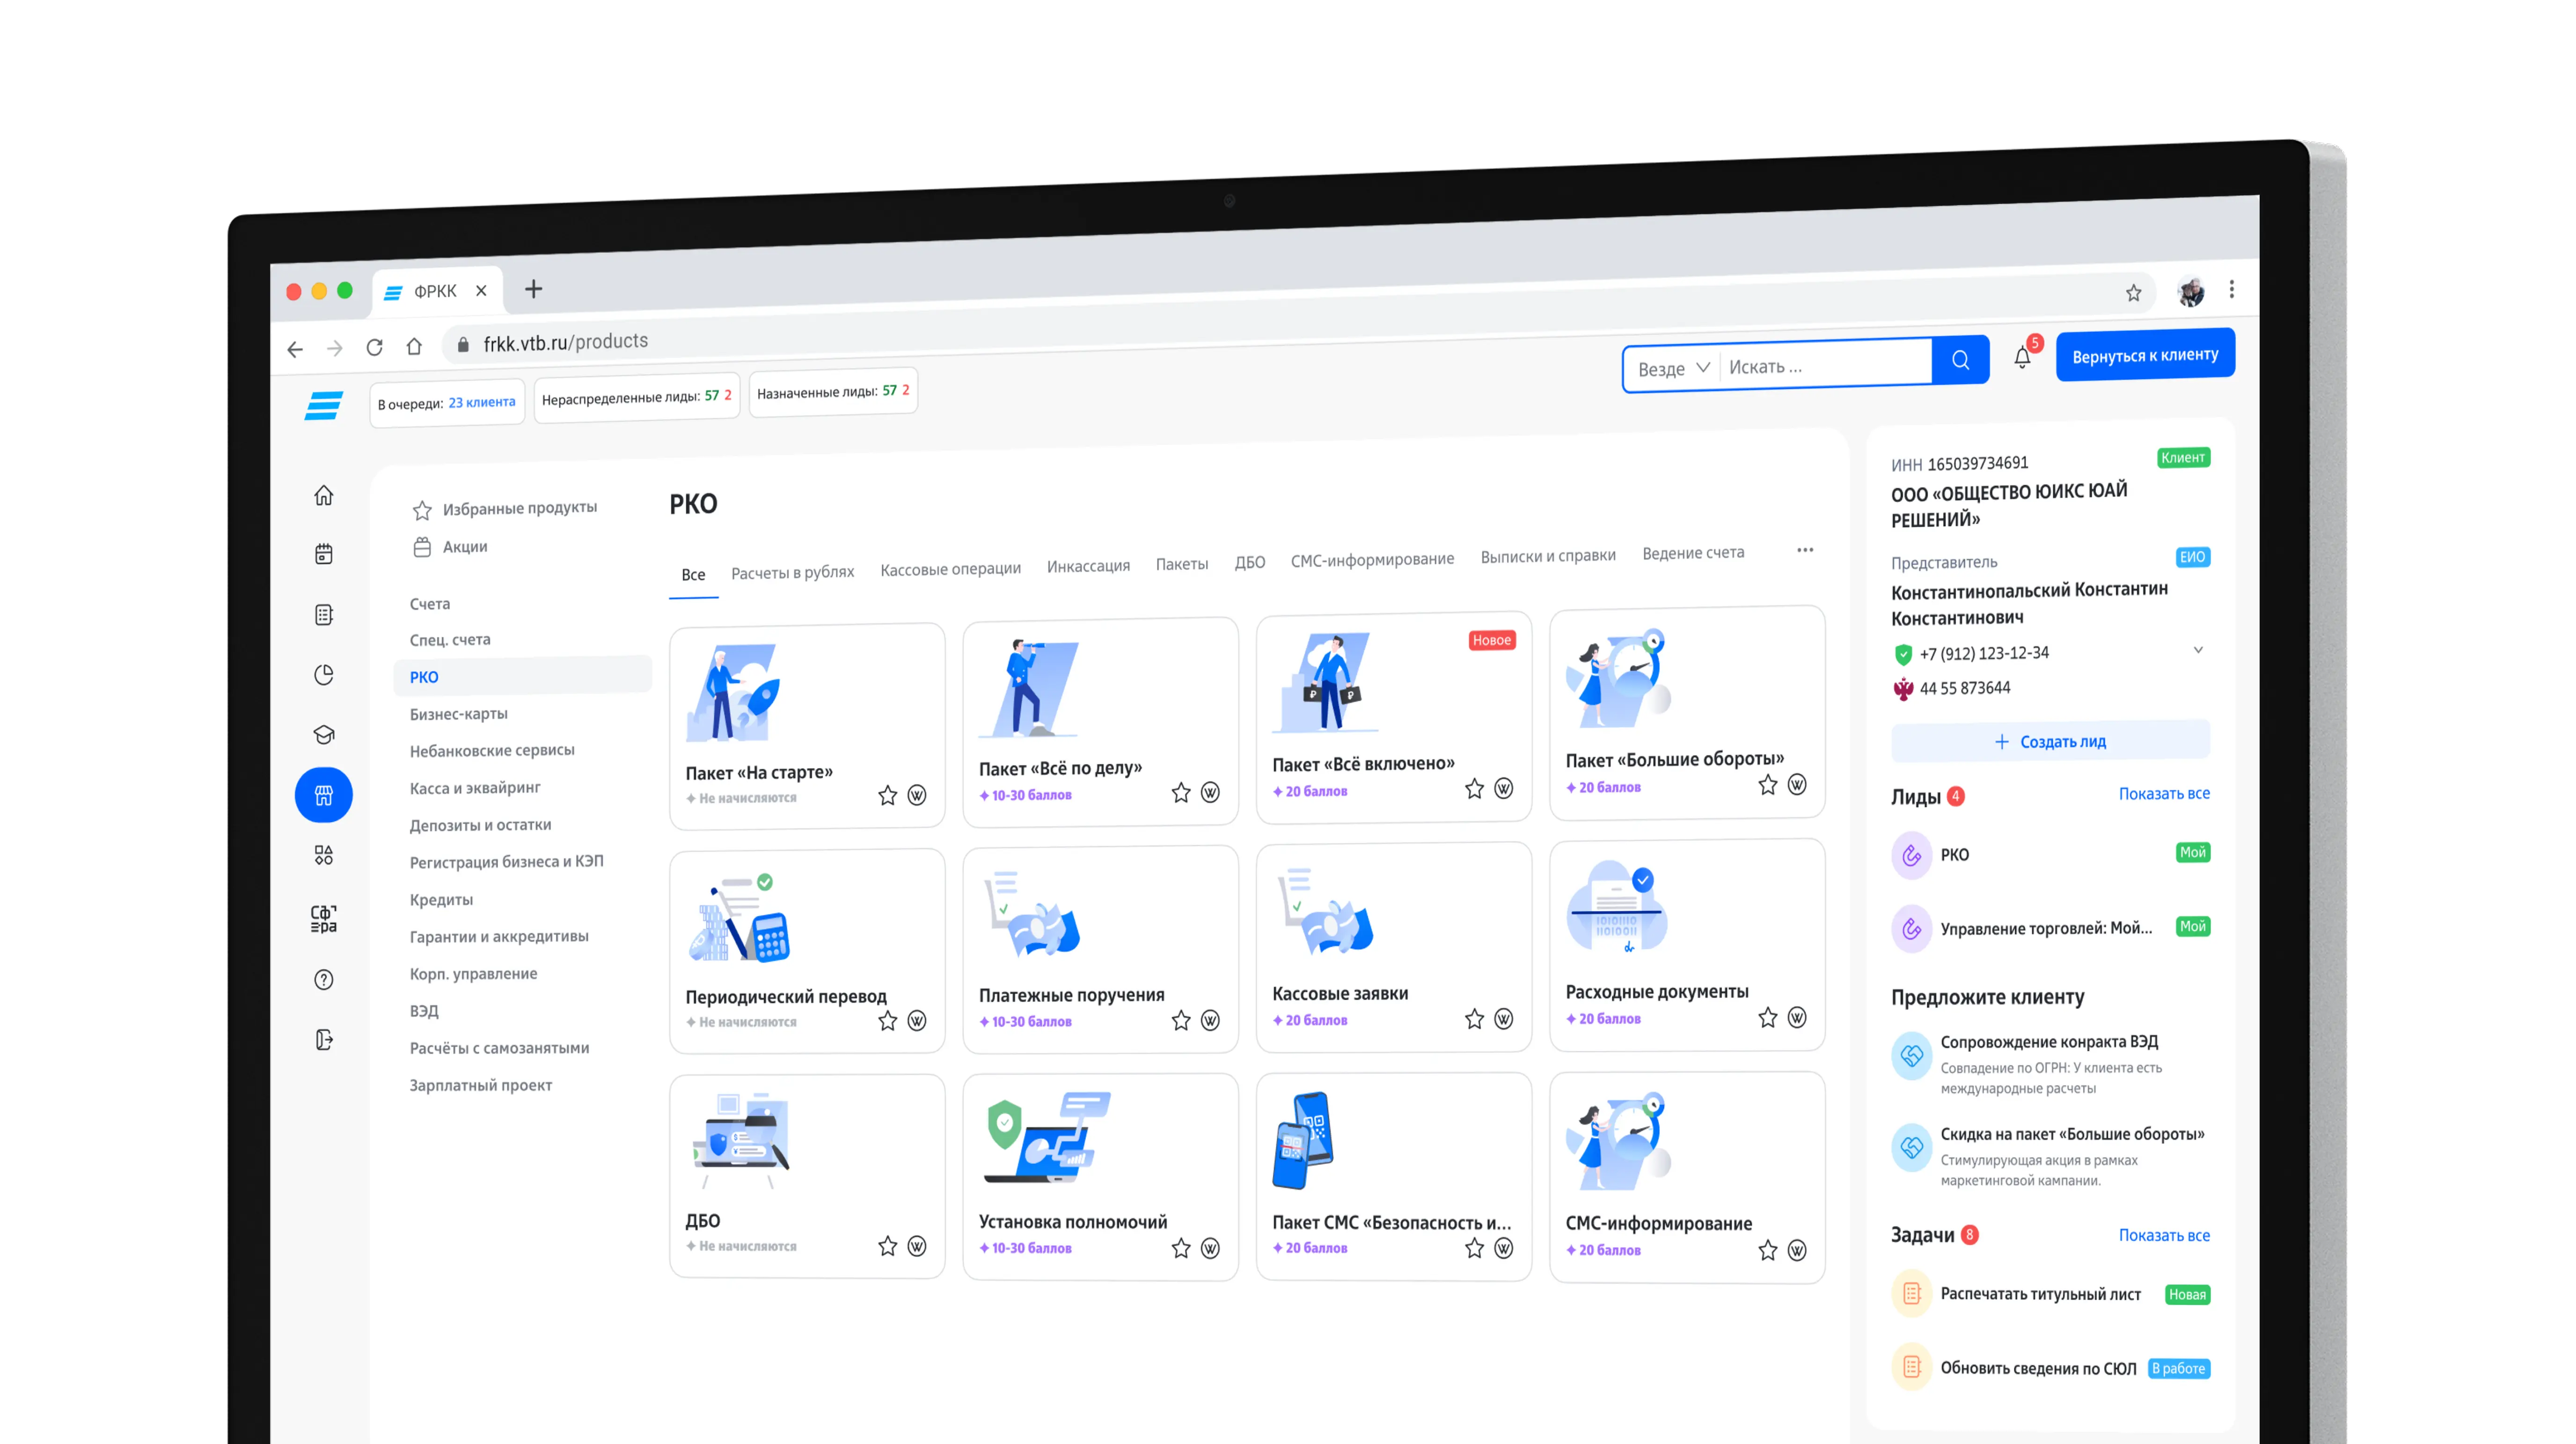Open Бизнес-карты in the product menu
This screenshot has height=1444, width=2576.
coord(459,714)
